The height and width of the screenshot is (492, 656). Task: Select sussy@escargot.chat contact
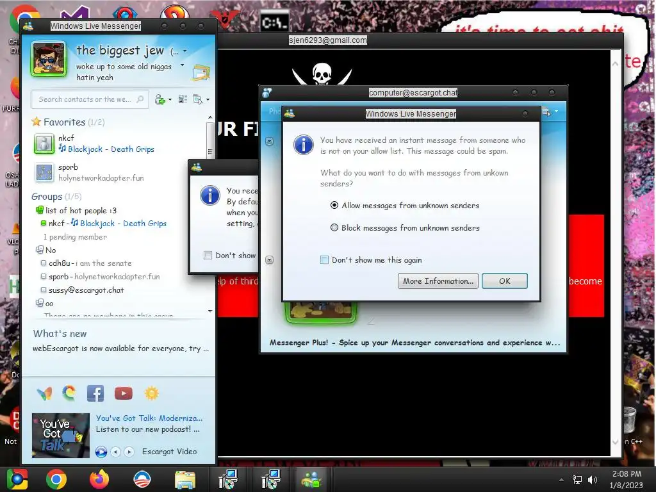tap(86, 290)
